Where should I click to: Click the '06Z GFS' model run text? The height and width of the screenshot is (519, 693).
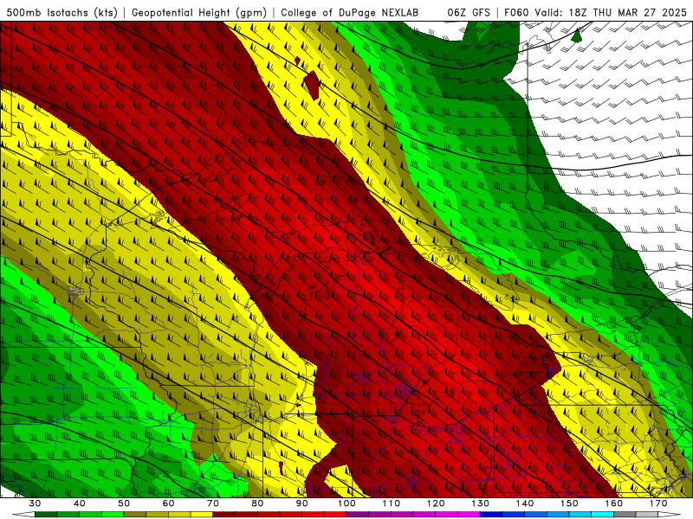pyautogui.click(x=469, y=12)
